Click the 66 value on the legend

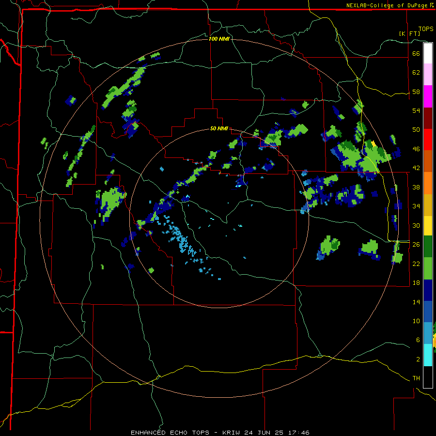click(x=416, y=53)
